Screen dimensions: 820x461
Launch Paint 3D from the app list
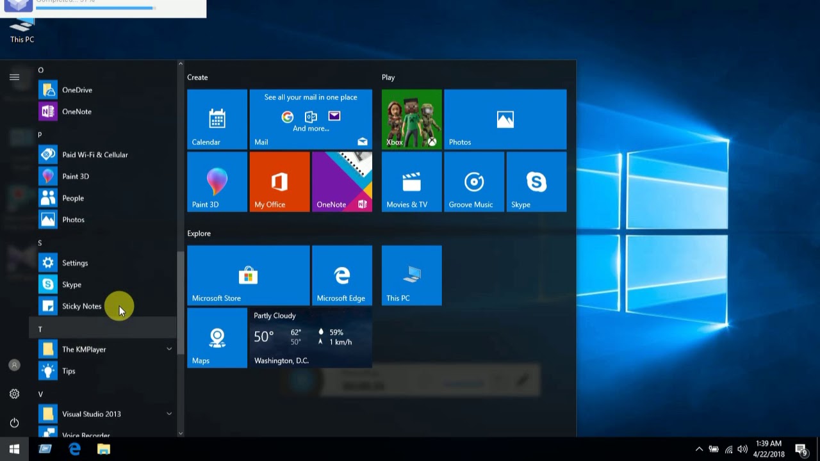click(x=102, y=176)
